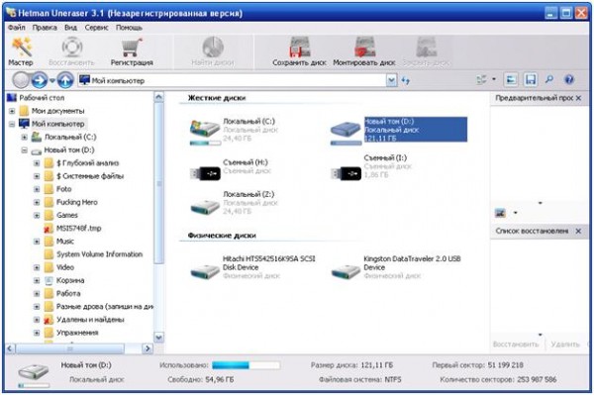Select the Съемный (H:) USB drive
The width and height of the screenshot is (594, 395).
205,173
